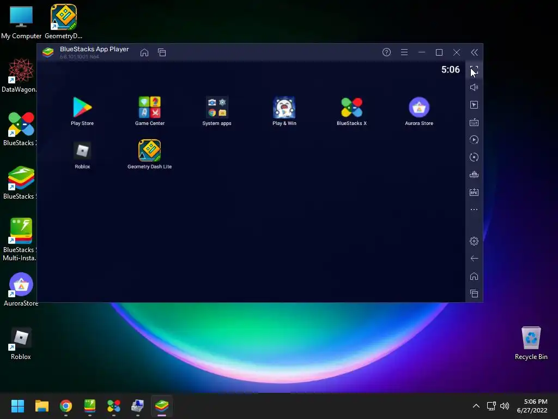Click the back arrow in BlueStacks sidebar

pos(474,258)
